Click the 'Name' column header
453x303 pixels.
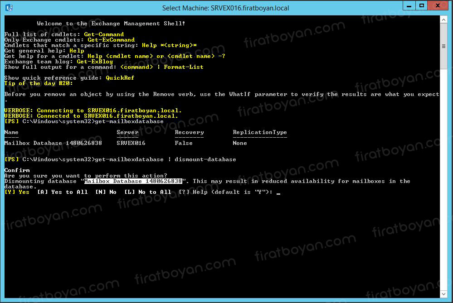click(11, 132)
